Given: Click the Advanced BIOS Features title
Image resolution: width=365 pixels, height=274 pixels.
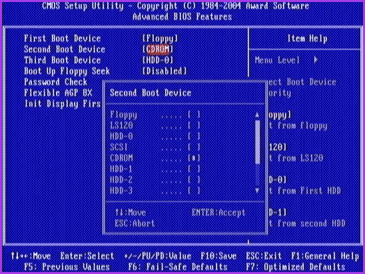Looking at the screenshot, I should coord(182,17).
